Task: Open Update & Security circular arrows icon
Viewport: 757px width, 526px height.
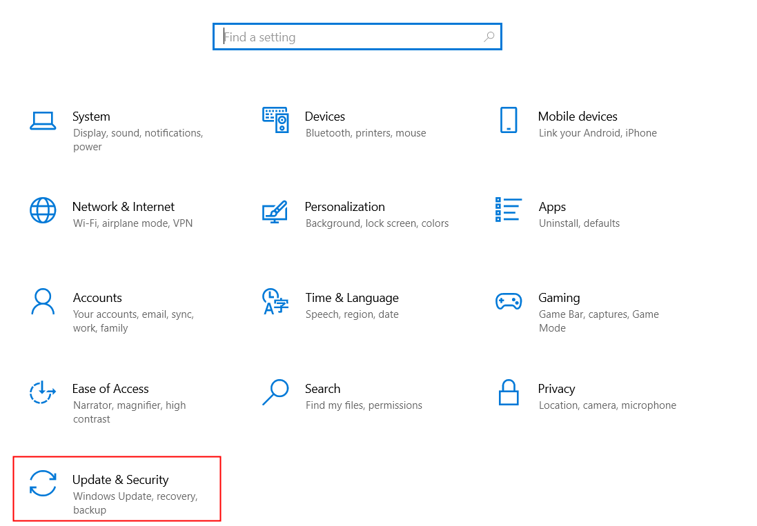Action: (43, 484)
